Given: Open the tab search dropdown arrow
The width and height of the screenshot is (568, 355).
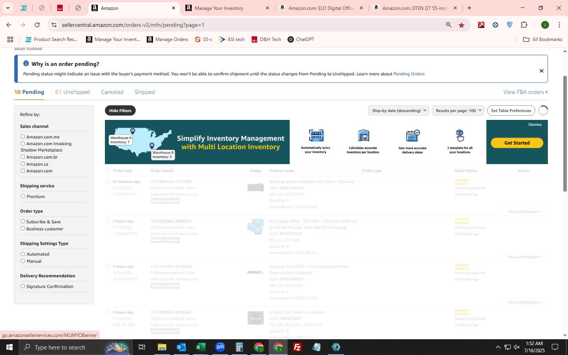Looking at the screenshot, I should tap(7, 8).
